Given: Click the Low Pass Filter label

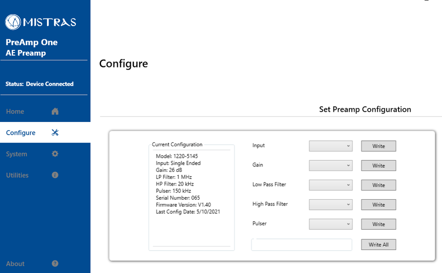Looking at the screenshot, I should (x=269, y=185).
